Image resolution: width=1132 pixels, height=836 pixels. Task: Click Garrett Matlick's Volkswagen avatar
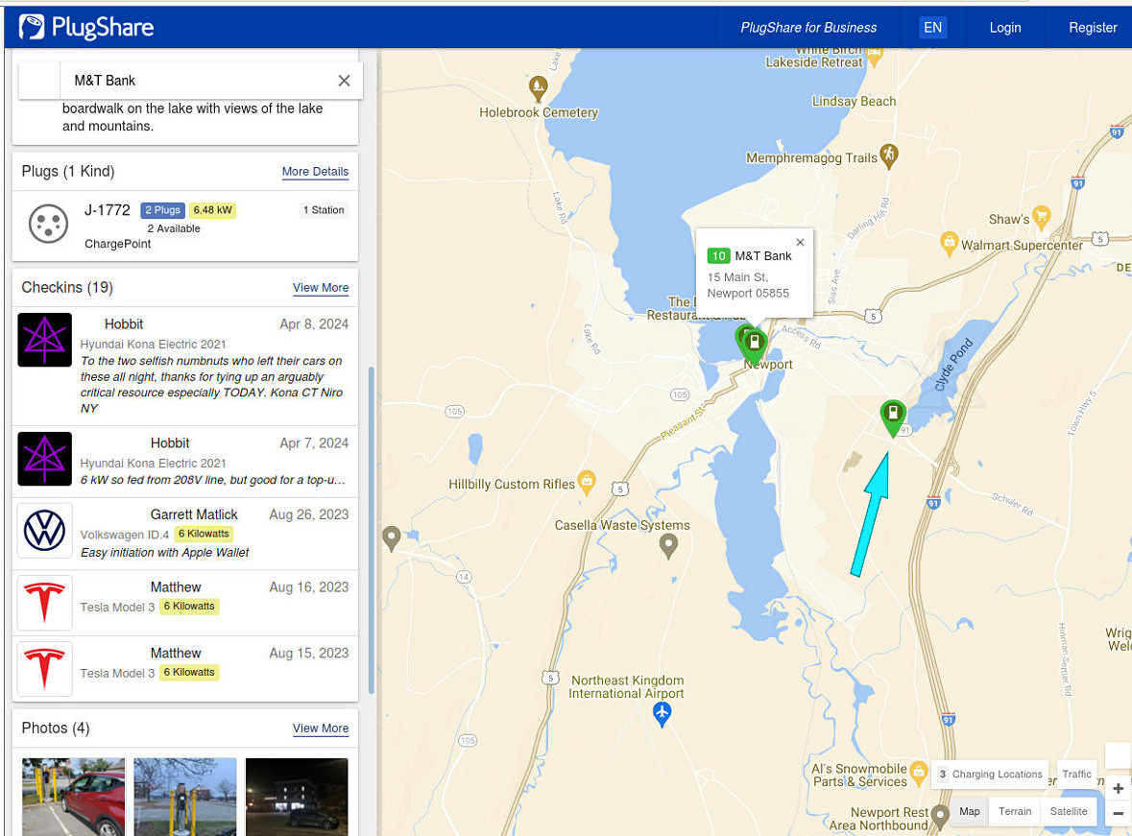point(45,531)
